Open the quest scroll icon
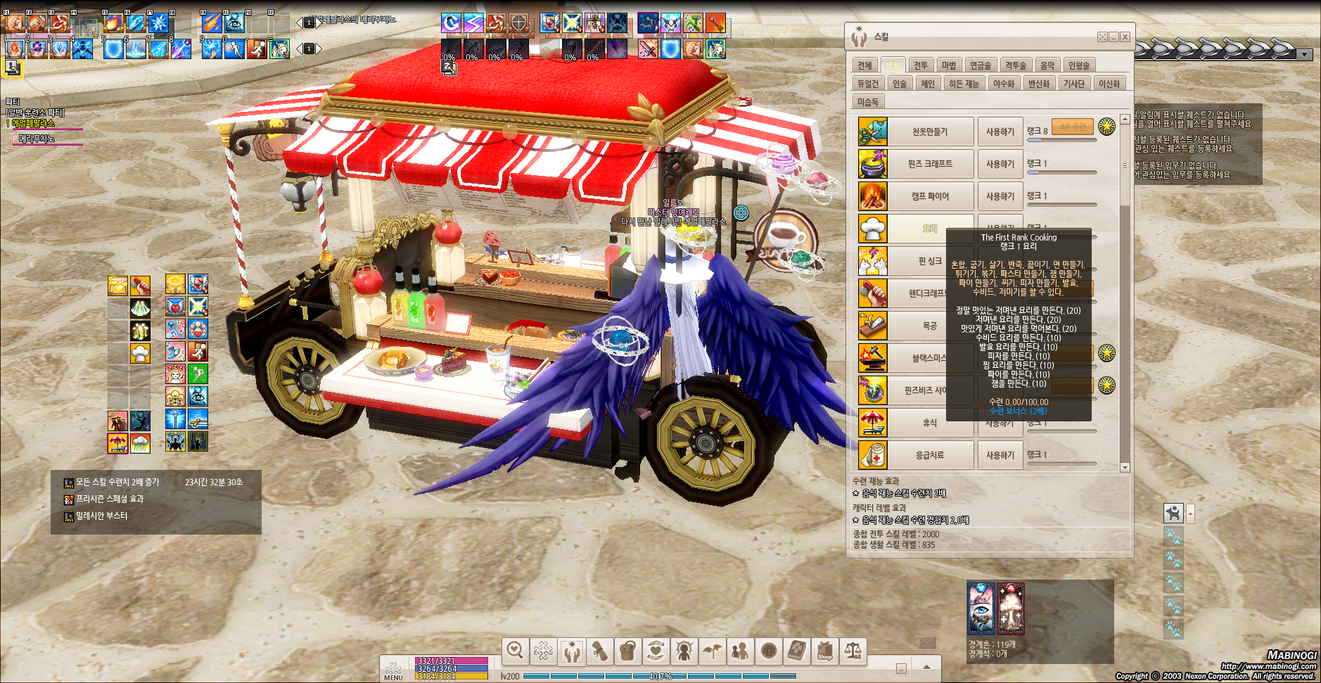This screenshot has width=1321, height=683. coord(599,651)
